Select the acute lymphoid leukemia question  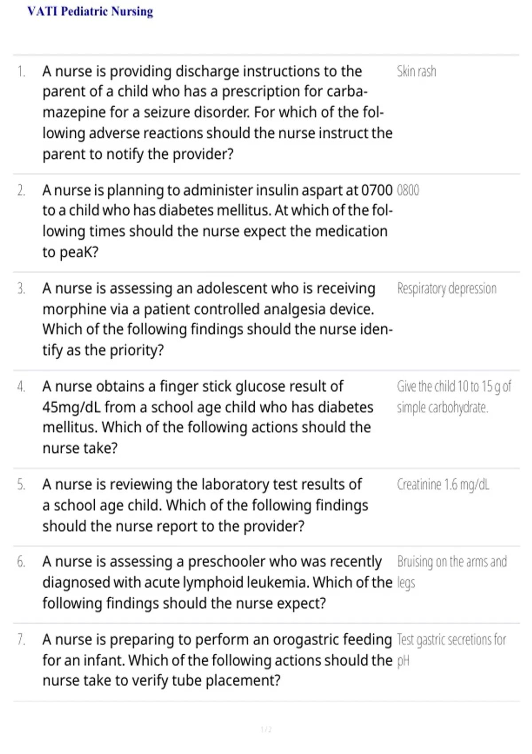pyautogui.click(x=217, y=582)
